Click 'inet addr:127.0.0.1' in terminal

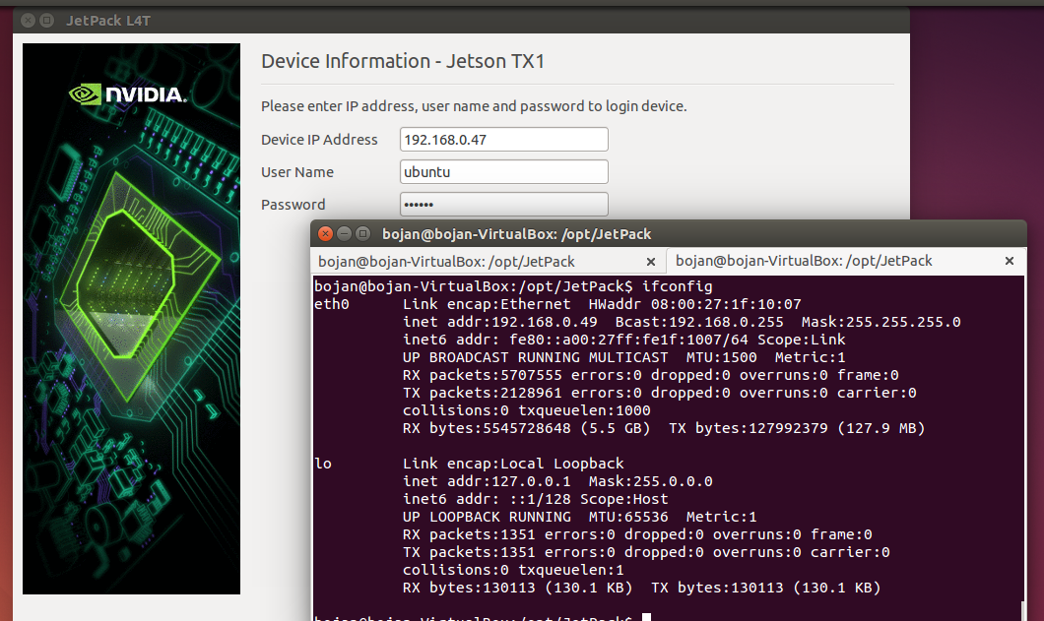coord(487,482)
